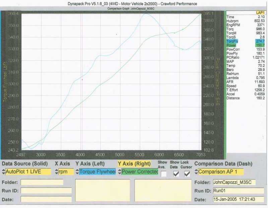Click the 395.1 maximum on right axis

click(x=209, y=13)
